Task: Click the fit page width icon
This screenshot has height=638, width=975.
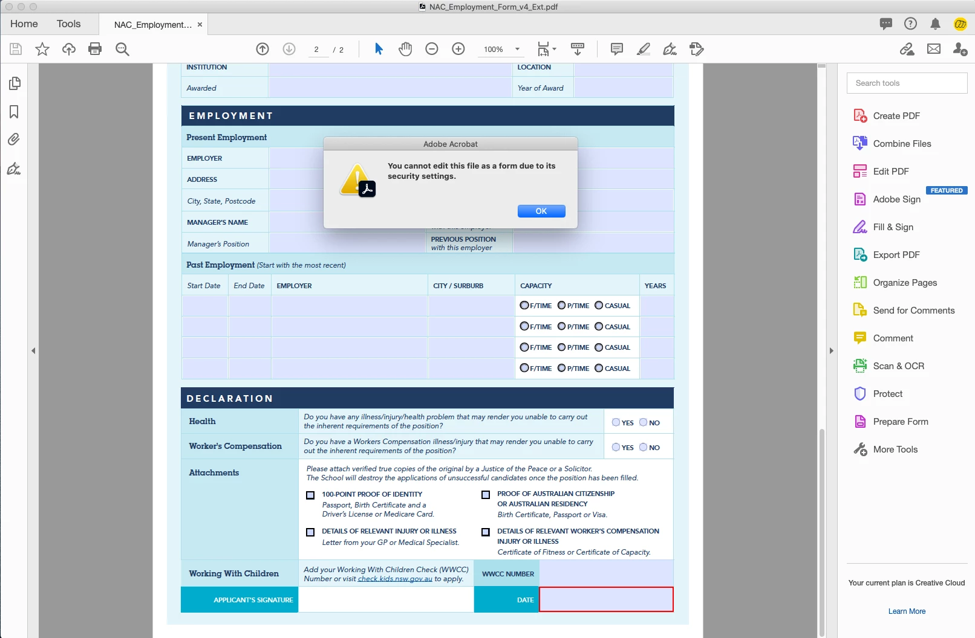Action: 543,49
